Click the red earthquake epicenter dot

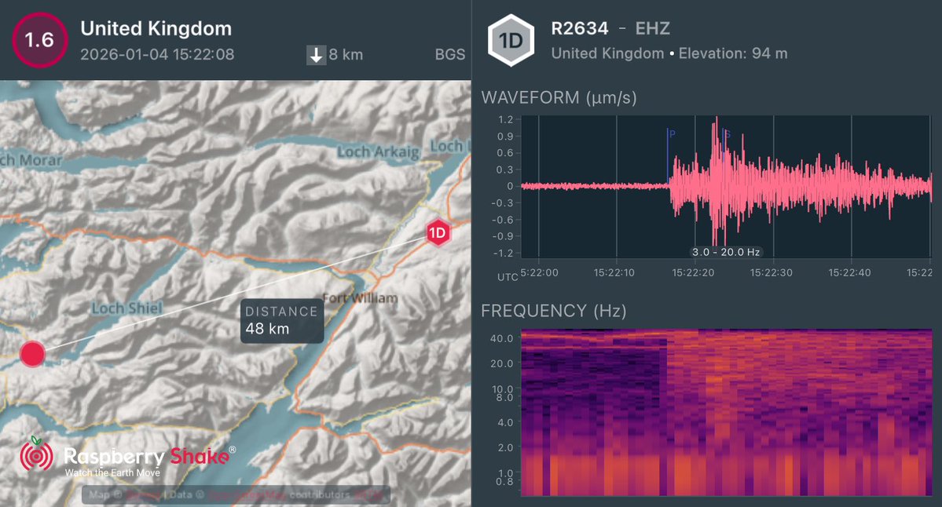click(x=32, y=354)
